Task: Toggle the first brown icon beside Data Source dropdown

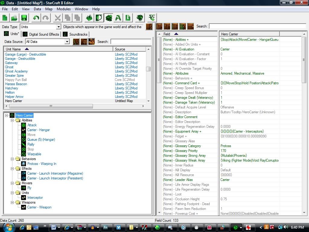Action: pos(76,42)
